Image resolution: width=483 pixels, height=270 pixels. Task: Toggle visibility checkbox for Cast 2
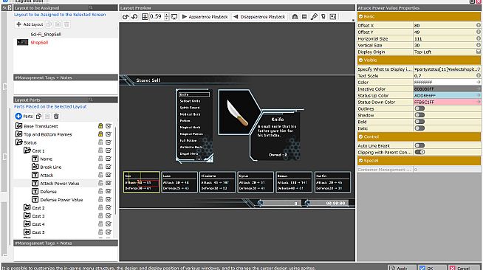point(109,207)
